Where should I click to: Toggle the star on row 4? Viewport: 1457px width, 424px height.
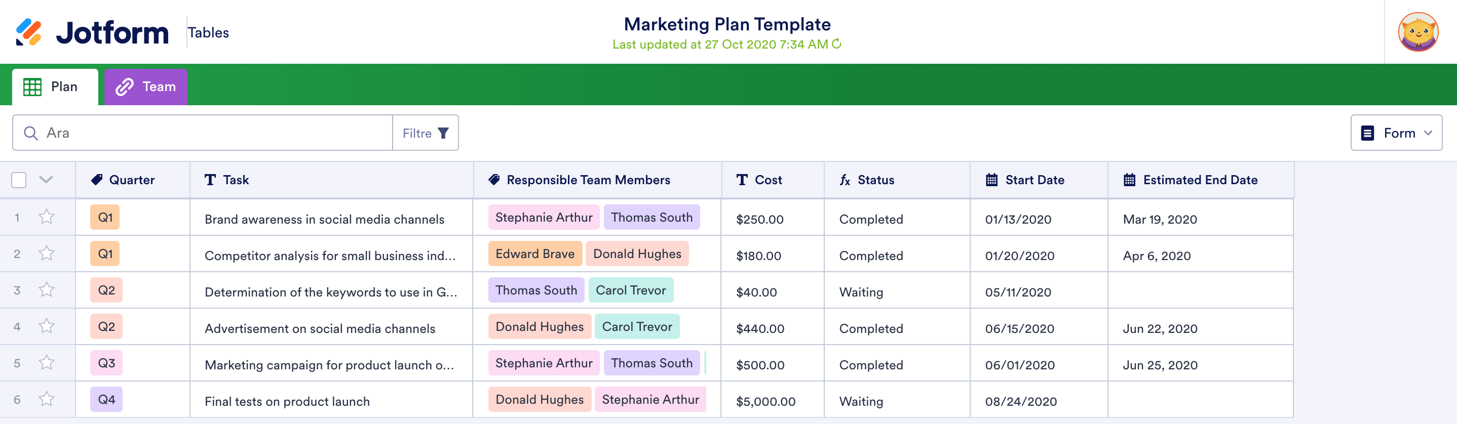click(x=47, y=326)
